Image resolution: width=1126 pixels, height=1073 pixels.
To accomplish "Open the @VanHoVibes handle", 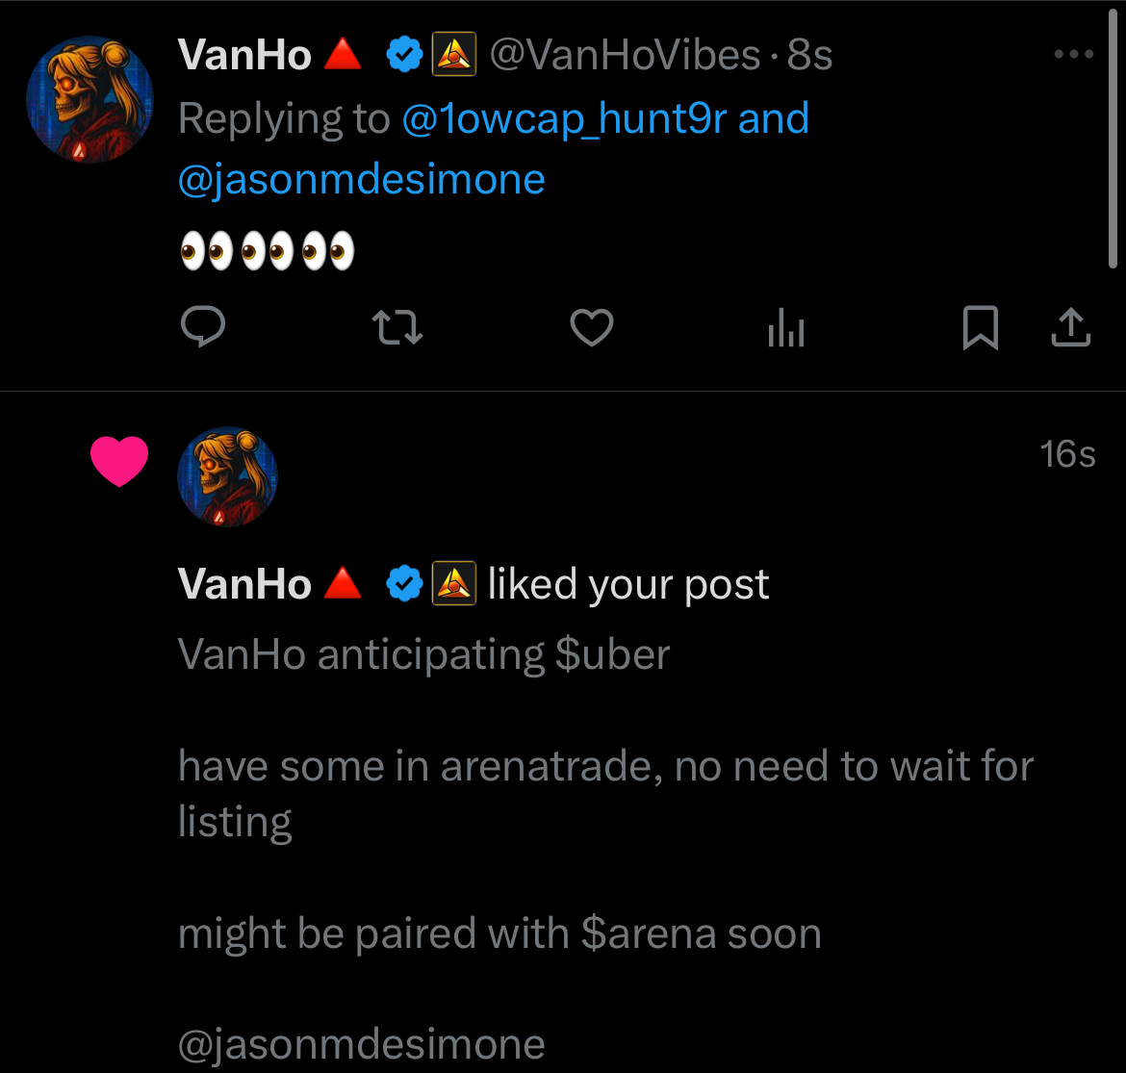I will pos(626,56).
